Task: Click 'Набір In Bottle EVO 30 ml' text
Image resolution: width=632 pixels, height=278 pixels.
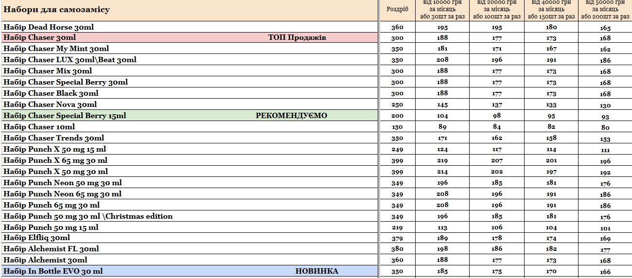Action: 53,271
